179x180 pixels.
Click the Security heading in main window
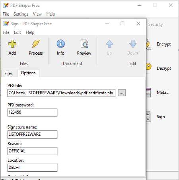coord(156,24)
